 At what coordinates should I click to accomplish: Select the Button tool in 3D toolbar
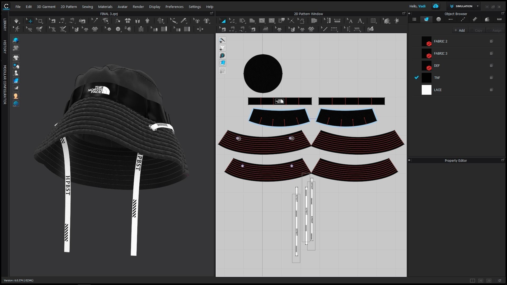[x=118, y=29]
